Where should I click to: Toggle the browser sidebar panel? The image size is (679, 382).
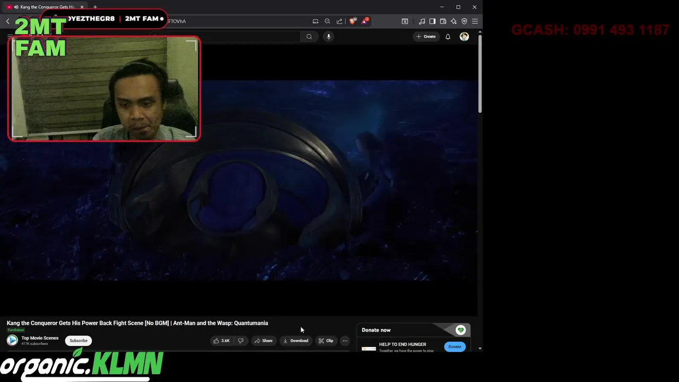click(432, 21)
